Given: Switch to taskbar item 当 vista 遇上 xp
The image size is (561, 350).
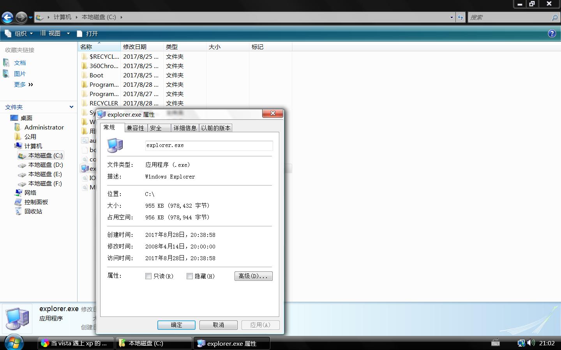Looking at the screenshot, I should (x=76, y=343).
